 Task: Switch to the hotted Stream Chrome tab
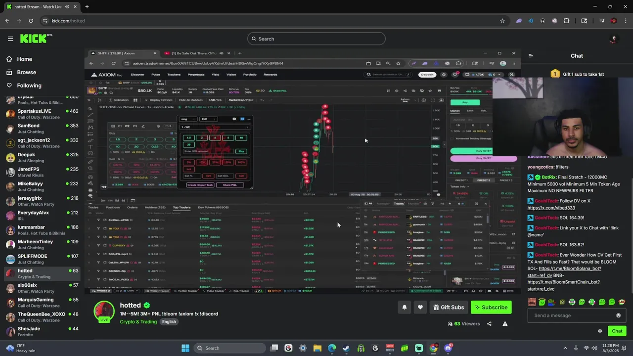(x=41, y=7)
